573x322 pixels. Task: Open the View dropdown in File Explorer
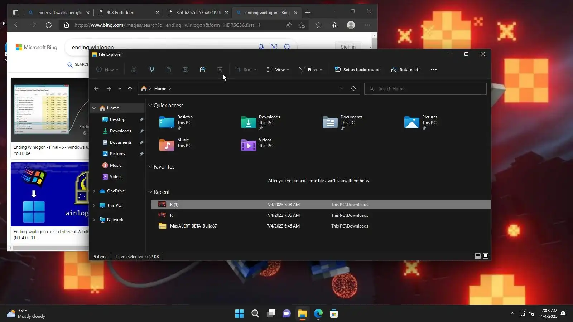[x=278, y=70]
